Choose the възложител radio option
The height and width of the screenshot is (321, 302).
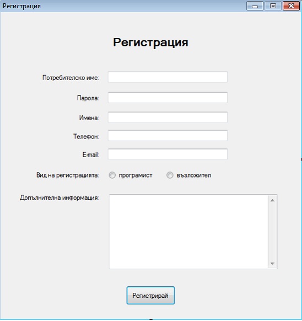pos(170,175)
